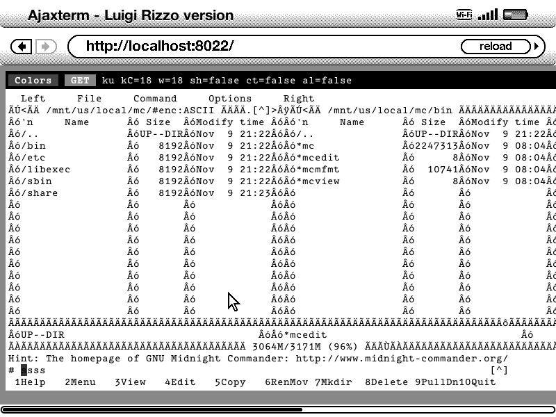Select *mcview file in right panel

[318, 181]
